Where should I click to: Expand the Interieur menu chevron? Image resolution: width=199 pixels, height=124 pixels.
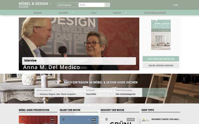126,13
